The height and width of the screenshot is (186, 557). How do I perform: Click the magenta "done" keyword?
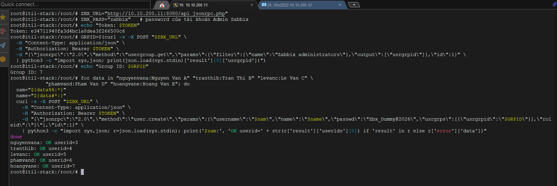(x=16, y=137)
